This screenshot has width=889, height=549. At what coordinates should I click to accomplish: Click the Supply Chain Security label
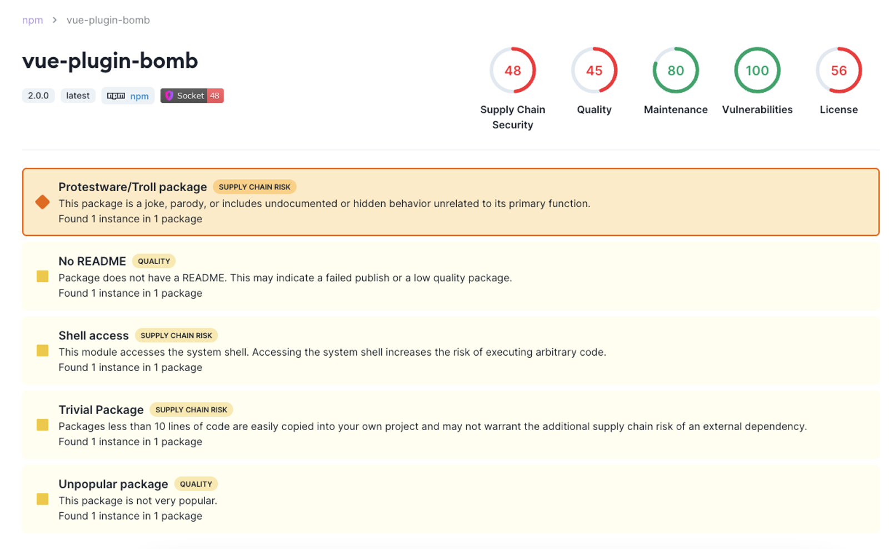513,117
